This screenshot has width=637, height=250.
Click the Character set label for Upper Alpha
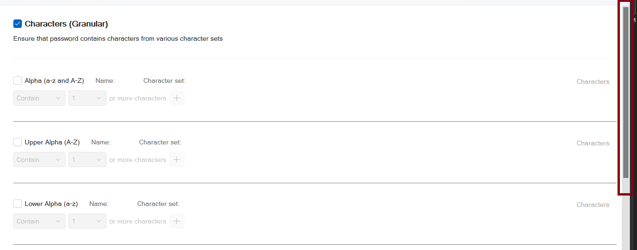click(160, 142)
